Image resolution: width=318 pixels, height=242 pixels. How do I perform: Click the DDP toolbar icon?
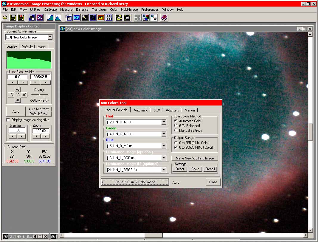tap(77, 18)
